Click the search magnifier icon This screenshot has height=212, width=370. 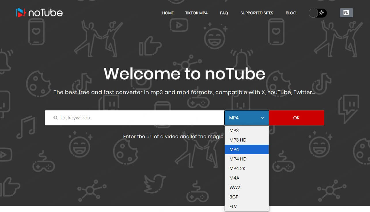tap(55, 118)
